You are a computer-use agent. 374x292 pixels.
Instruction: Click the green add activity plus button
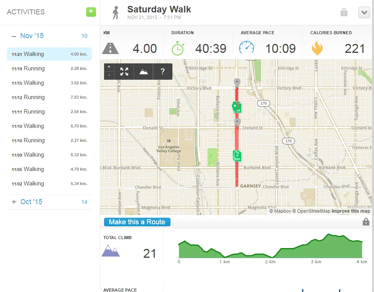point(91,12)
